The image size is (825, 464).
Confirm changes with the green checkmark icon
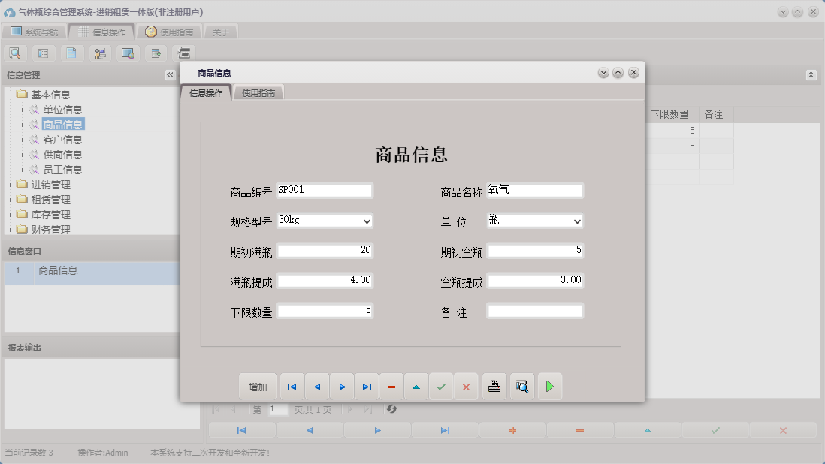pos(442,386)
